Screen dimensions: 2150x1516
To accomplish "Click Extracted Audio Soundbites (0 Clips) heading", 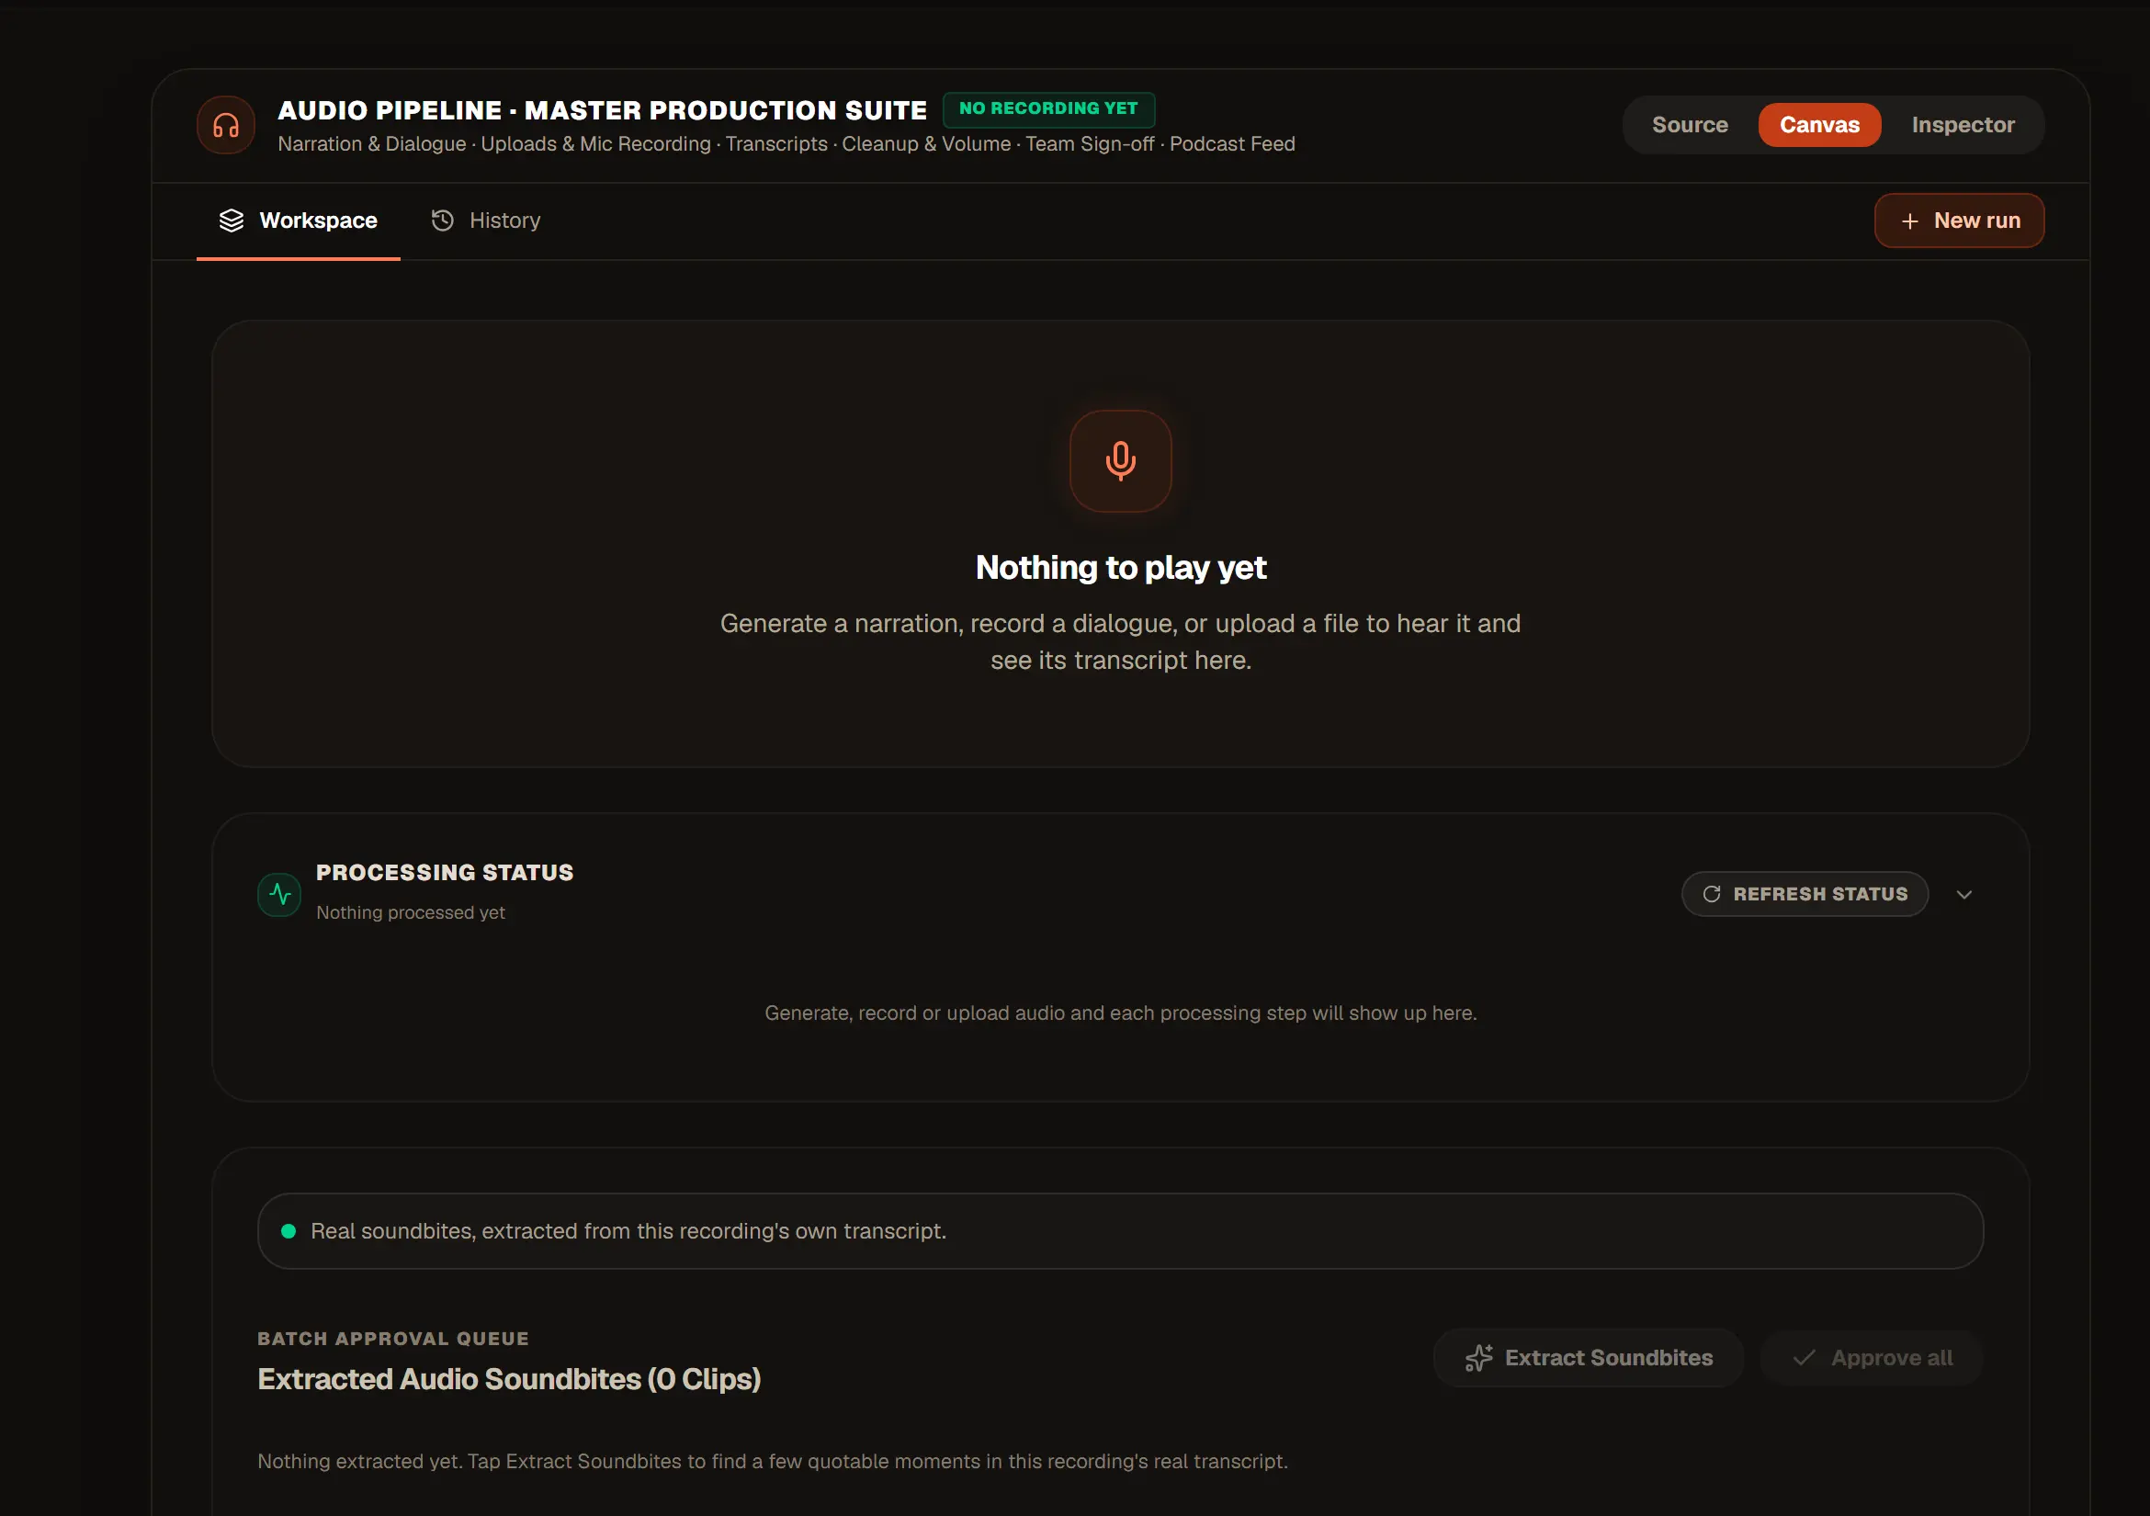I will (508, 1379).
